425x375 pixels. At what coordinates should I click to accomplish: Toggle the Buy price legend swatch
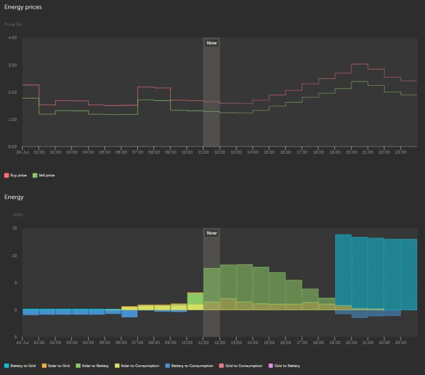click(x=7, y=175)
